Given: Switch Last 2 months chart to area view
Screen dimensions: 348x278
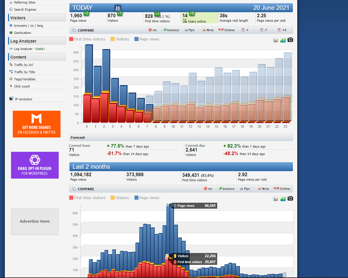Looking at the screenshot, I should pyautogui.click(x=283, y=199).
